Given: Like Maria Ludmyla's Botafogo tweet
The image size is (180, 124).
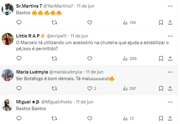Looking at the screenshot, I should pos(90,89).
